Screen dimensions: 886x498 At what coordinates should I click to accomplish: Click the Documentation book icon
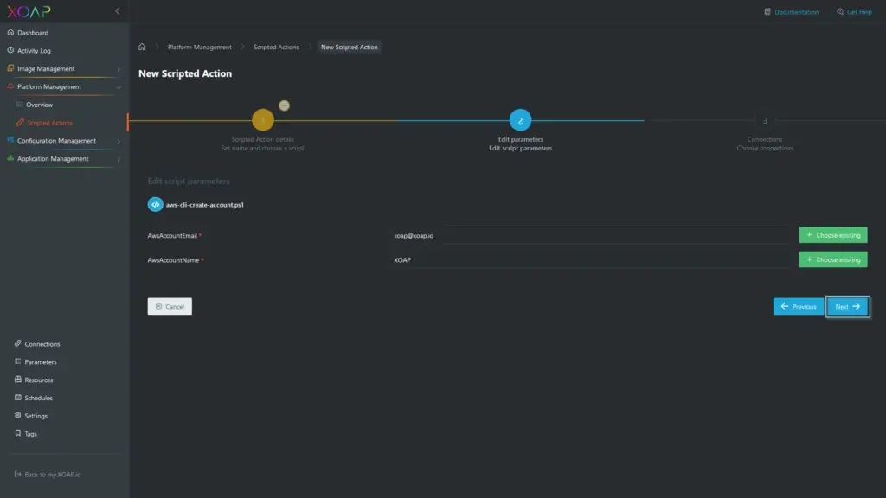767,11
